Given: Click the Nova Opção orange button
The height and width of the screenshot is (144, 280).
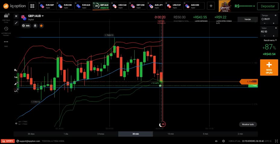Looking at the screenshot, I should [269, 67].
